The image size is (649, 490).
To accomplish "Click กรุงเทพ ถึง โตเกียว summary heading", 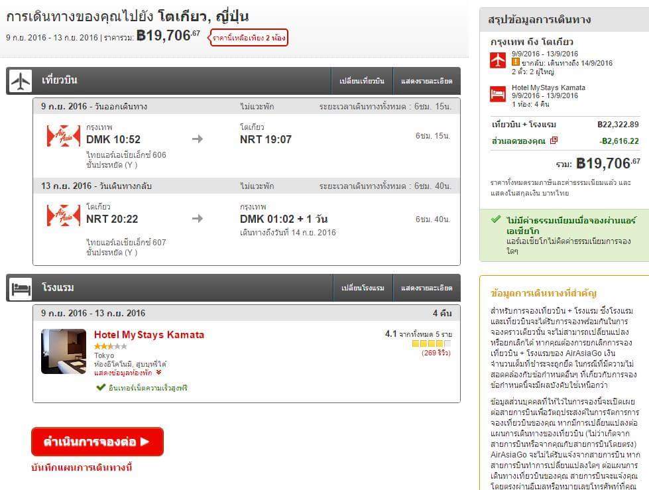I will tap(532, 42).
